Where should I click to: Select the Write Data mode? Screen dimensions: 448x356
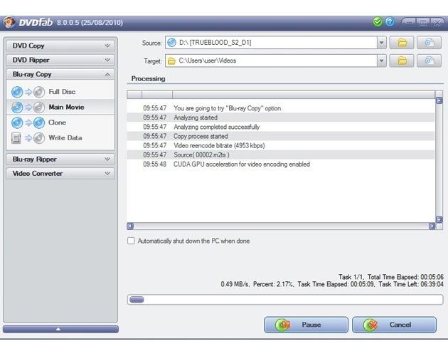[x=60, y=138]
